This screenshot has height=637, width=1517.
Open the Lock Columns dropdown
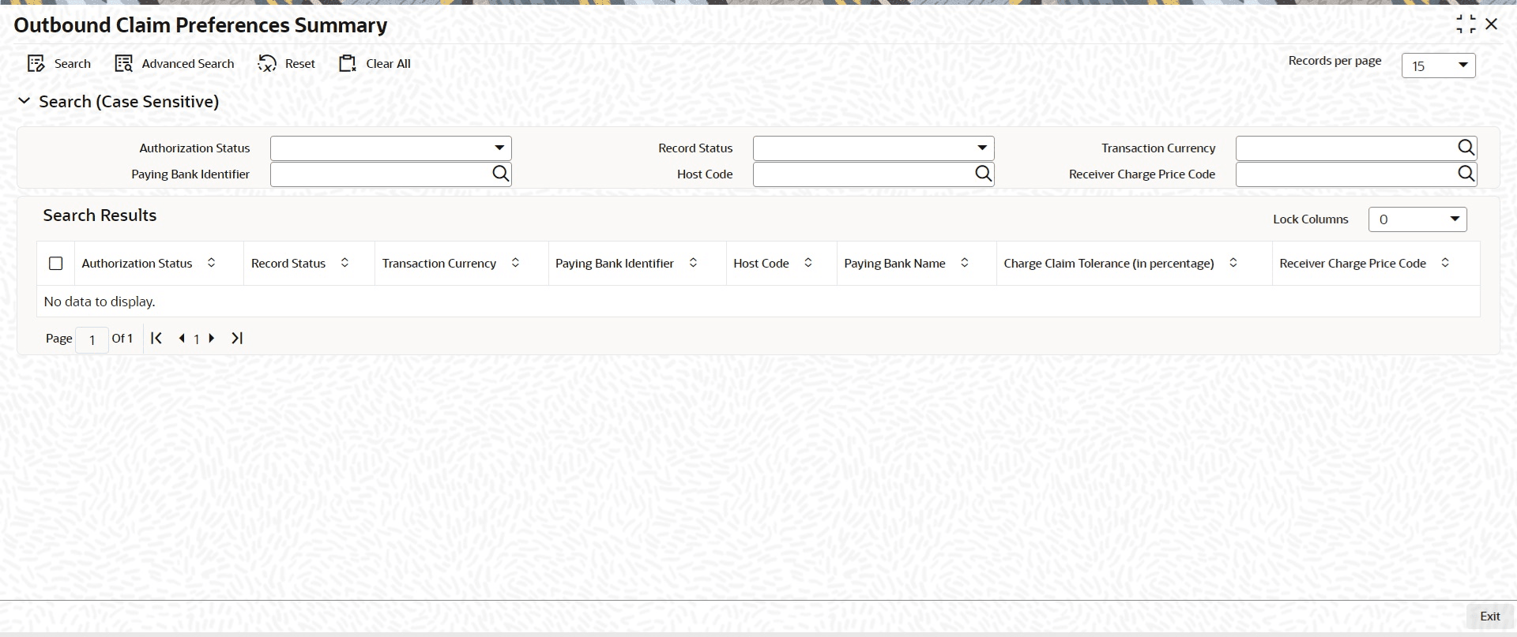pyautogui.click(x=1417, y=219)
